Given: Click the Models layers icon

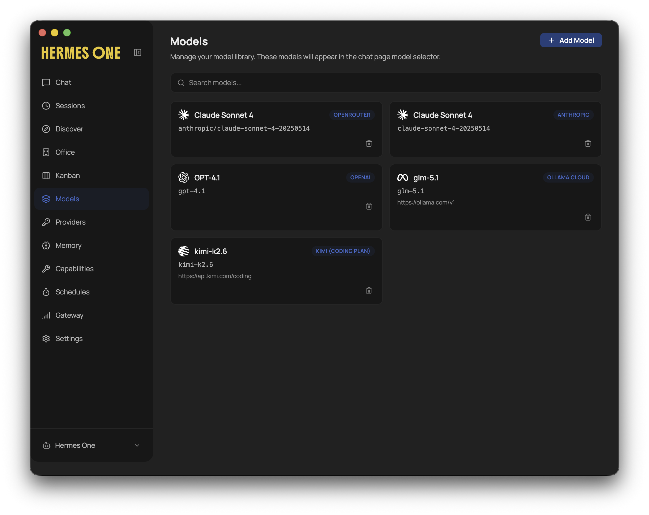Looking at the screenshot, I should (46, 199).
